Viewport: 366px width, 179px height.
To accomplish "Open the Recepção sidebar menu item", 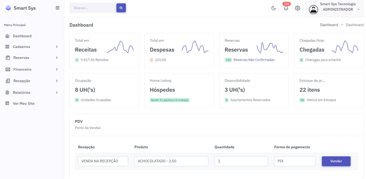I will tap(22, 81).
